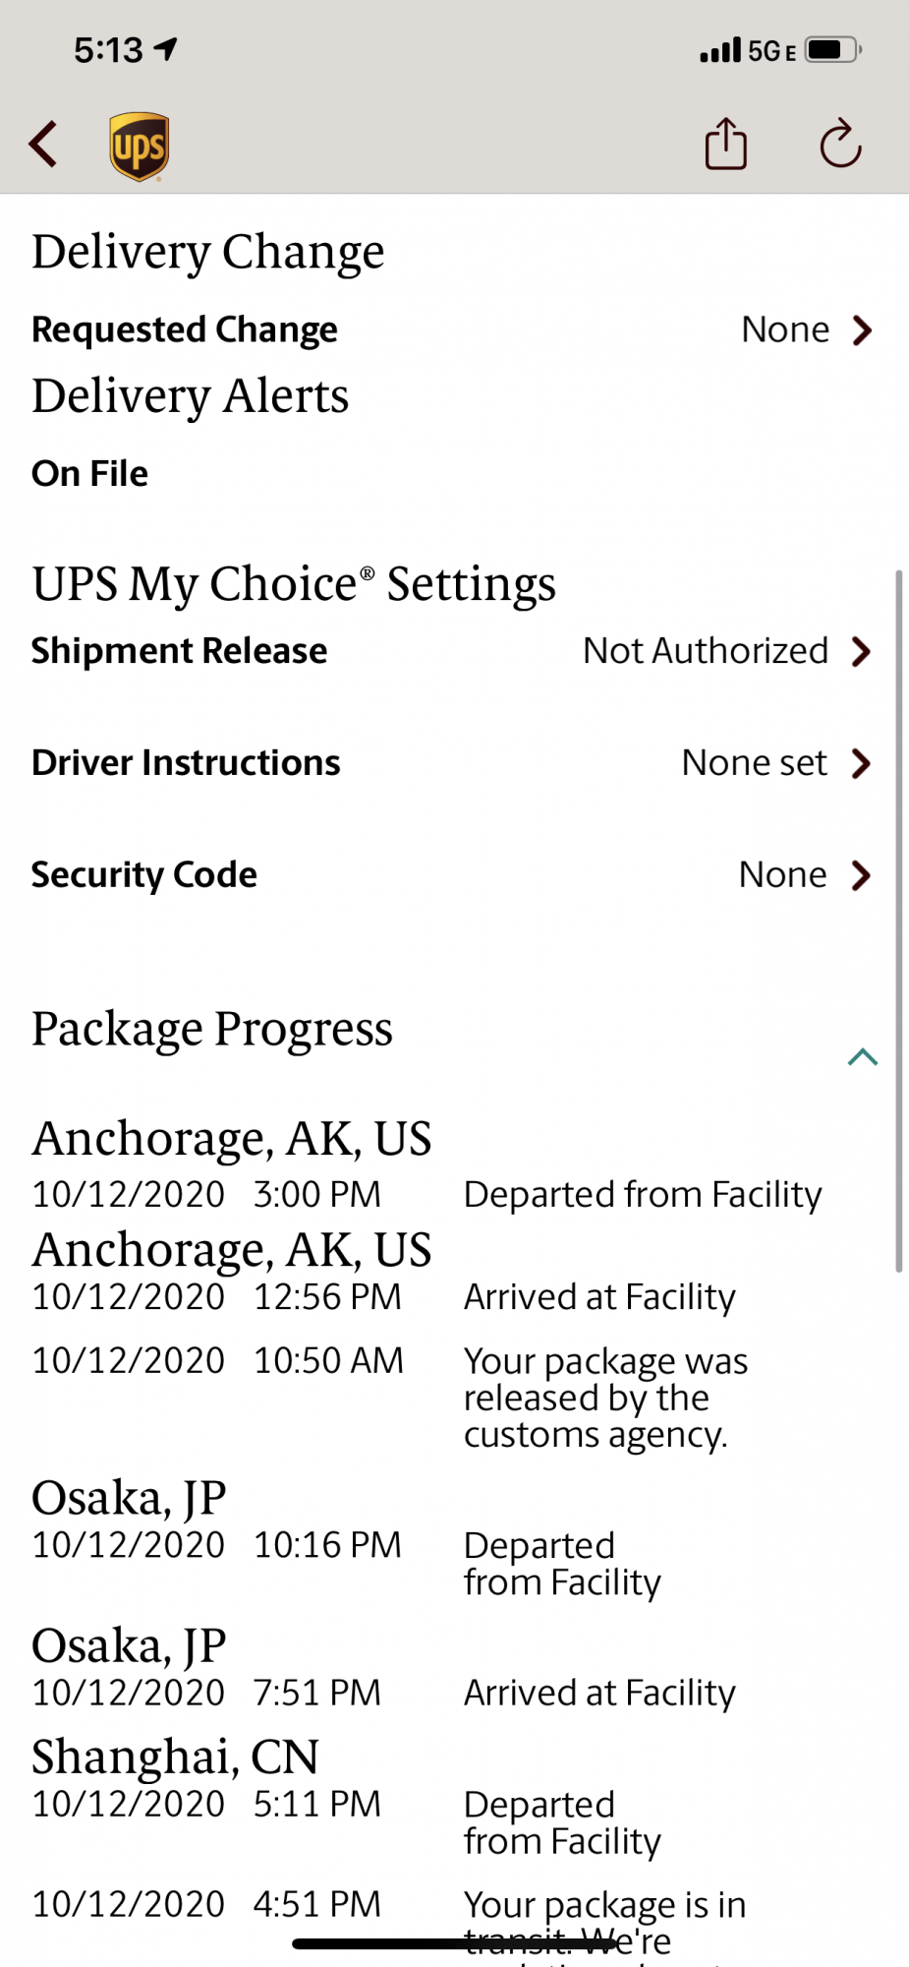The height and width of the screenshot is (1967, 909).
Task: Tap the Not Authorized value
Action: click(706, 651)
